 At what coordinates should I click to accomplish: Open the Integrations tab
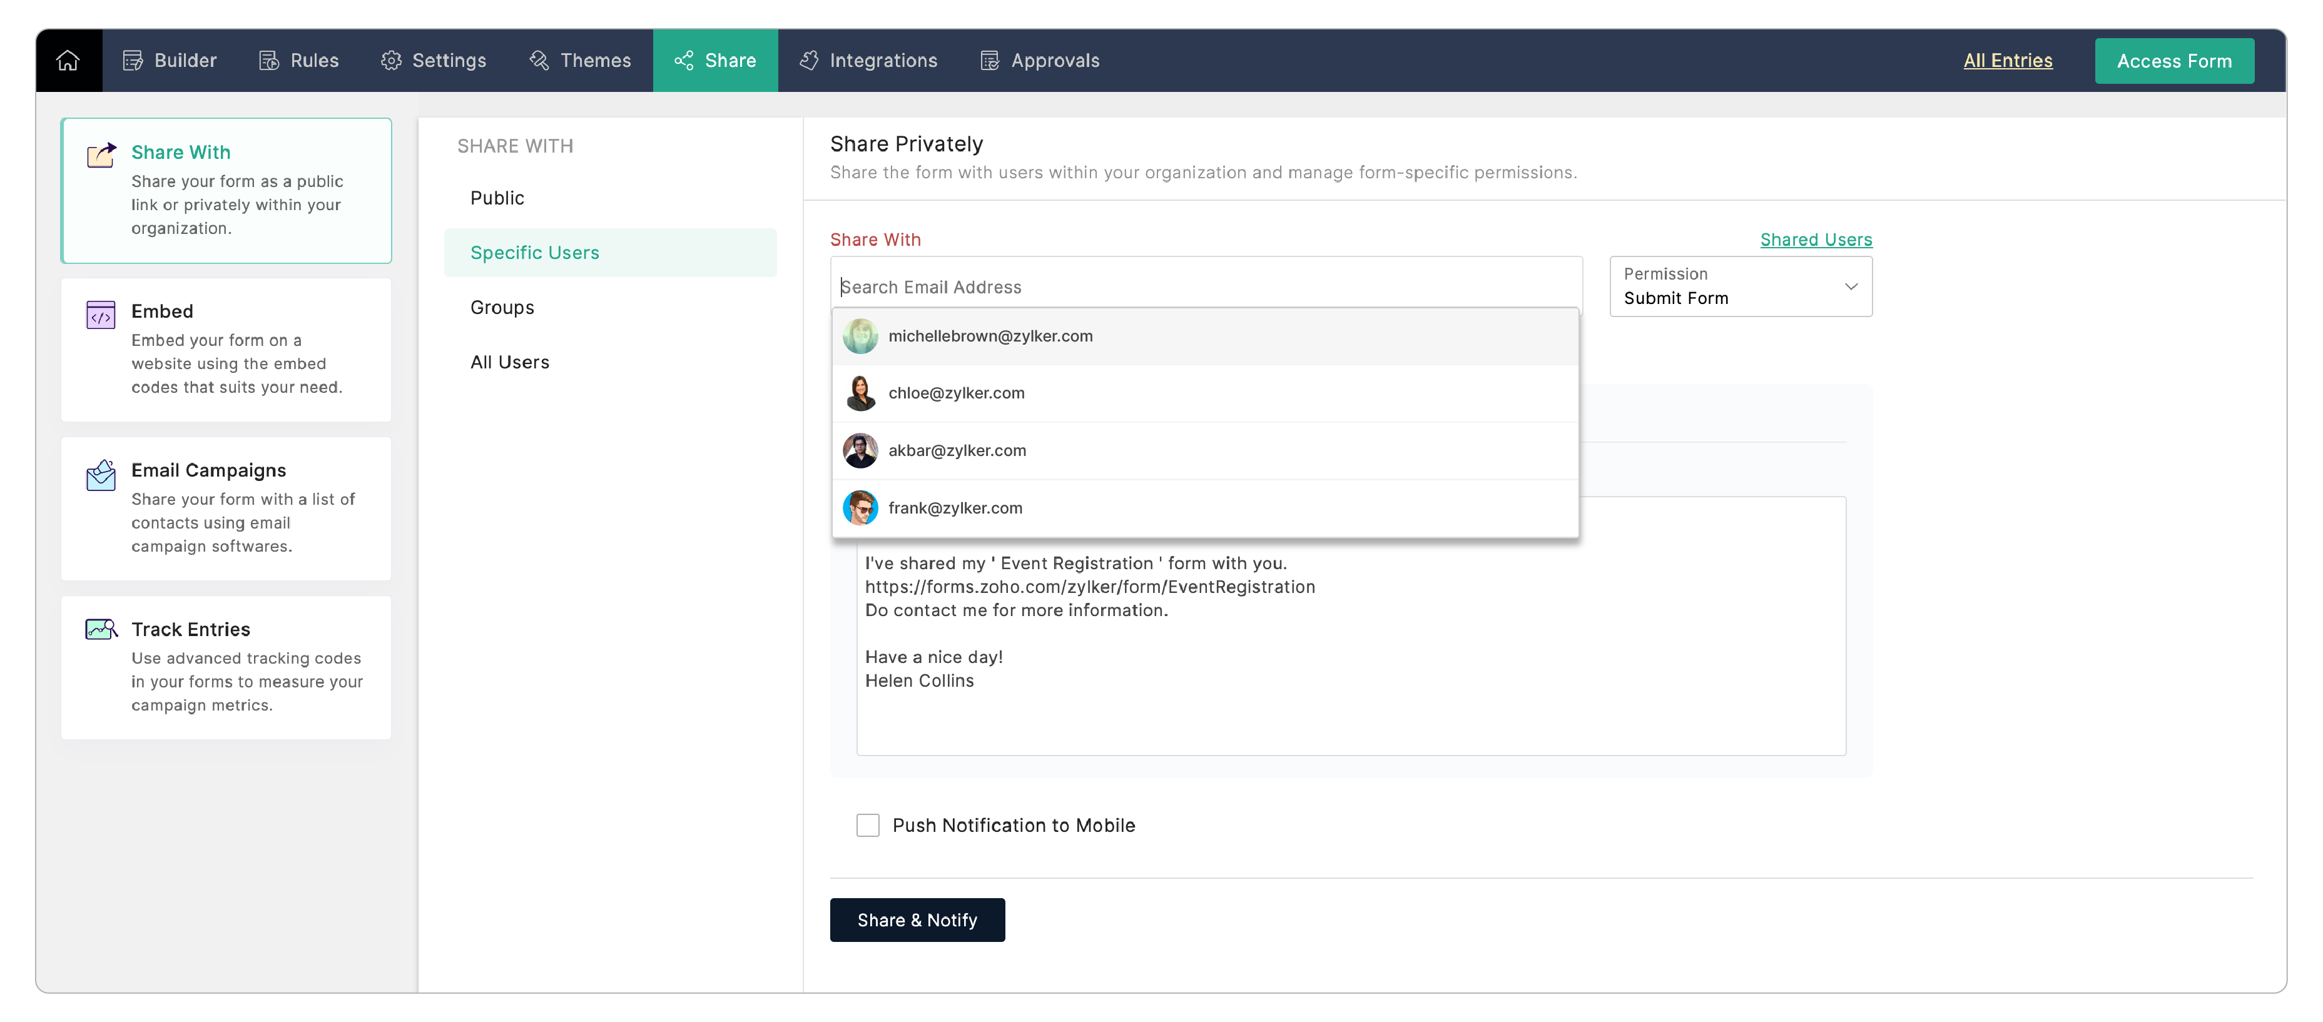pos(868,61)
